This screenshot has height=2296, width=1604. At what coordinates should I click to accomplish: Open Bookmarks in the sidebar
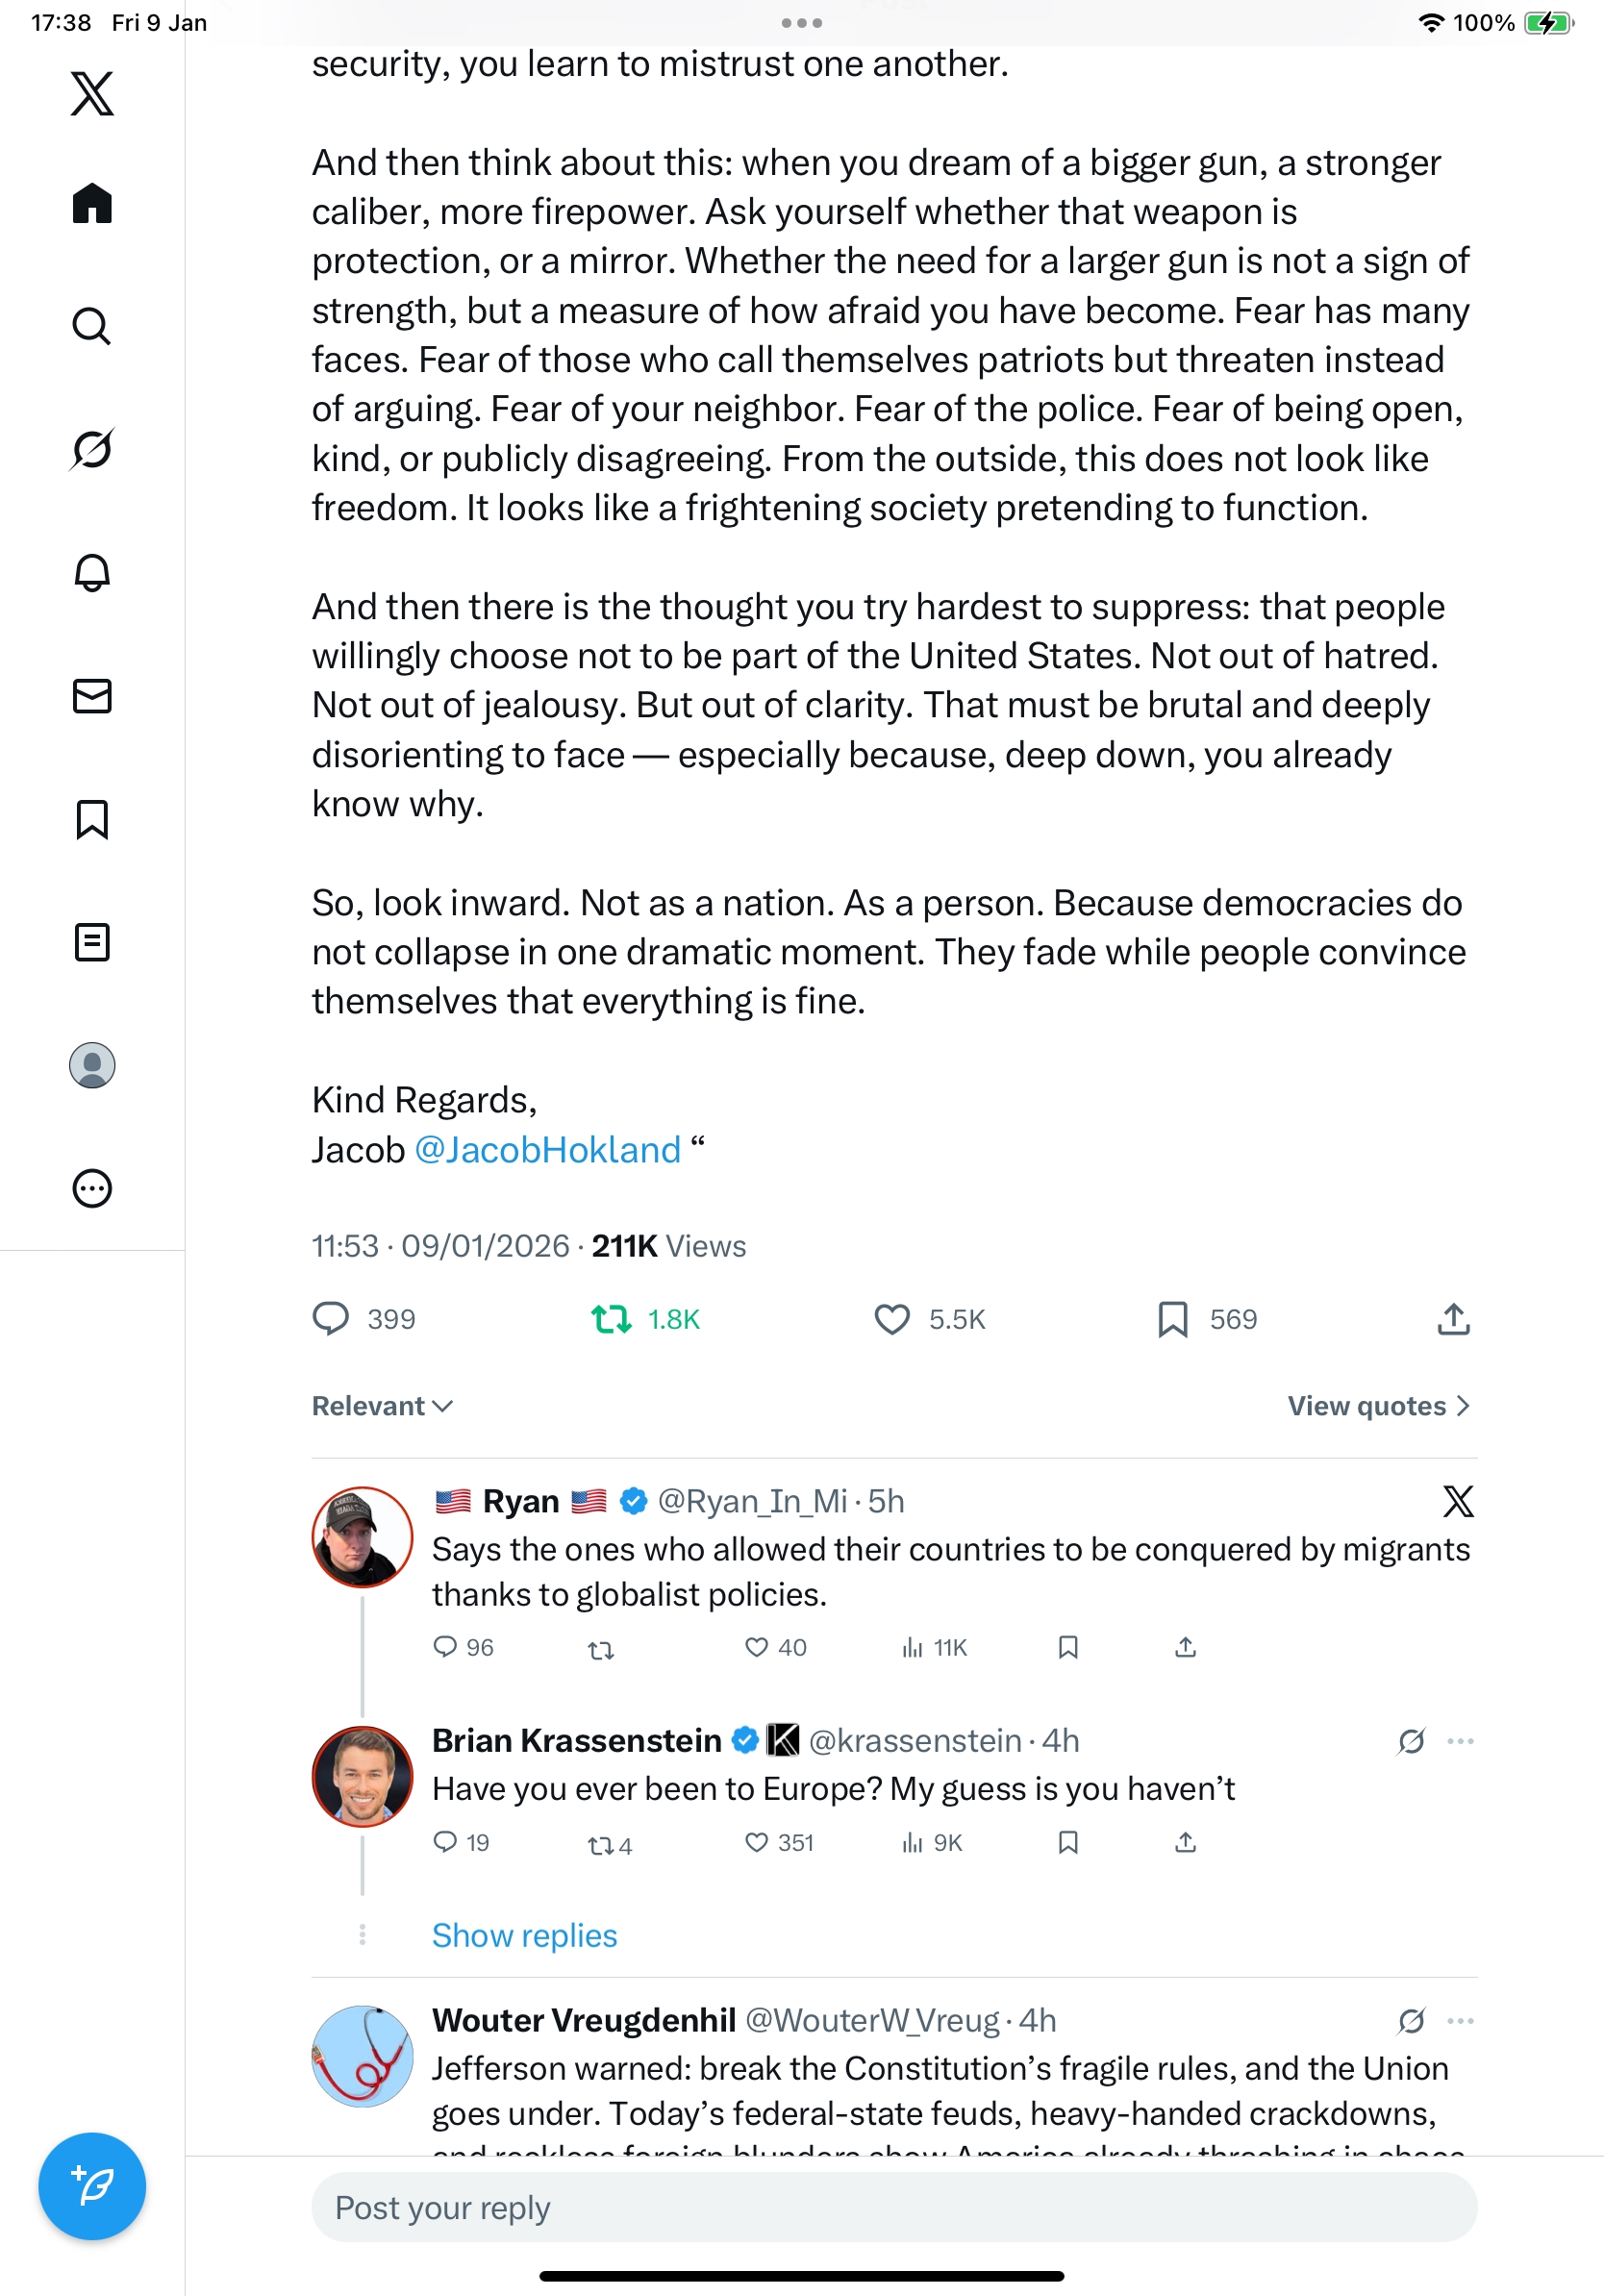click(x=92, y=819)
